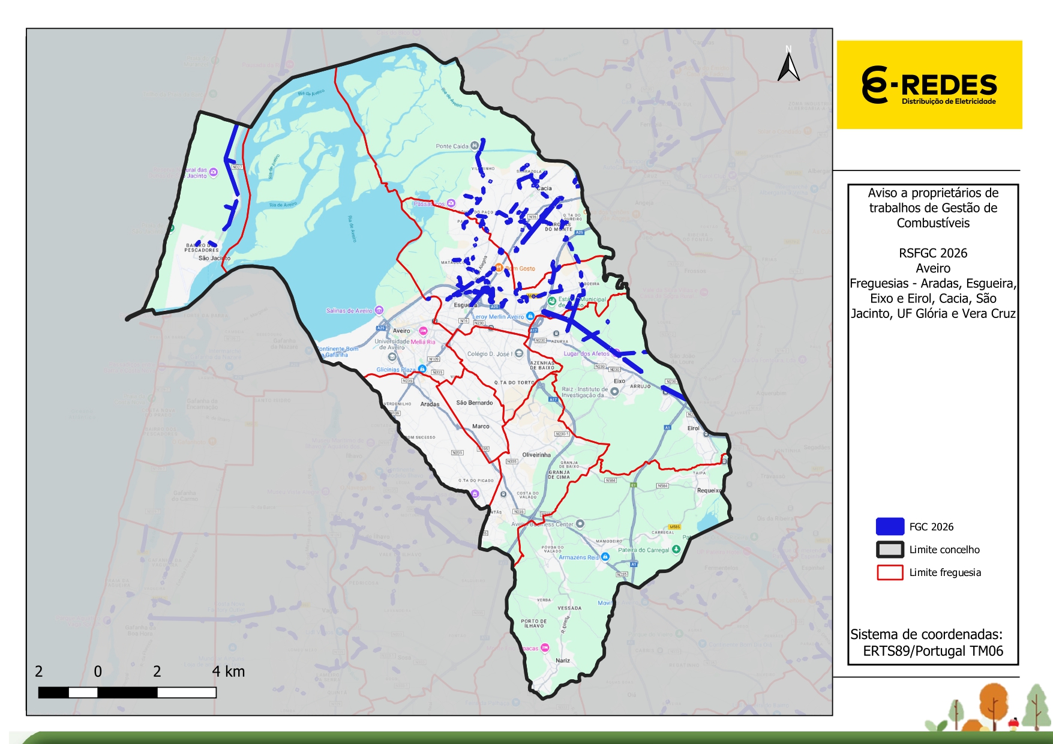1053x744 pixels.
Task: Click the E-REDES logo
Action: click(x=929, y=85)
